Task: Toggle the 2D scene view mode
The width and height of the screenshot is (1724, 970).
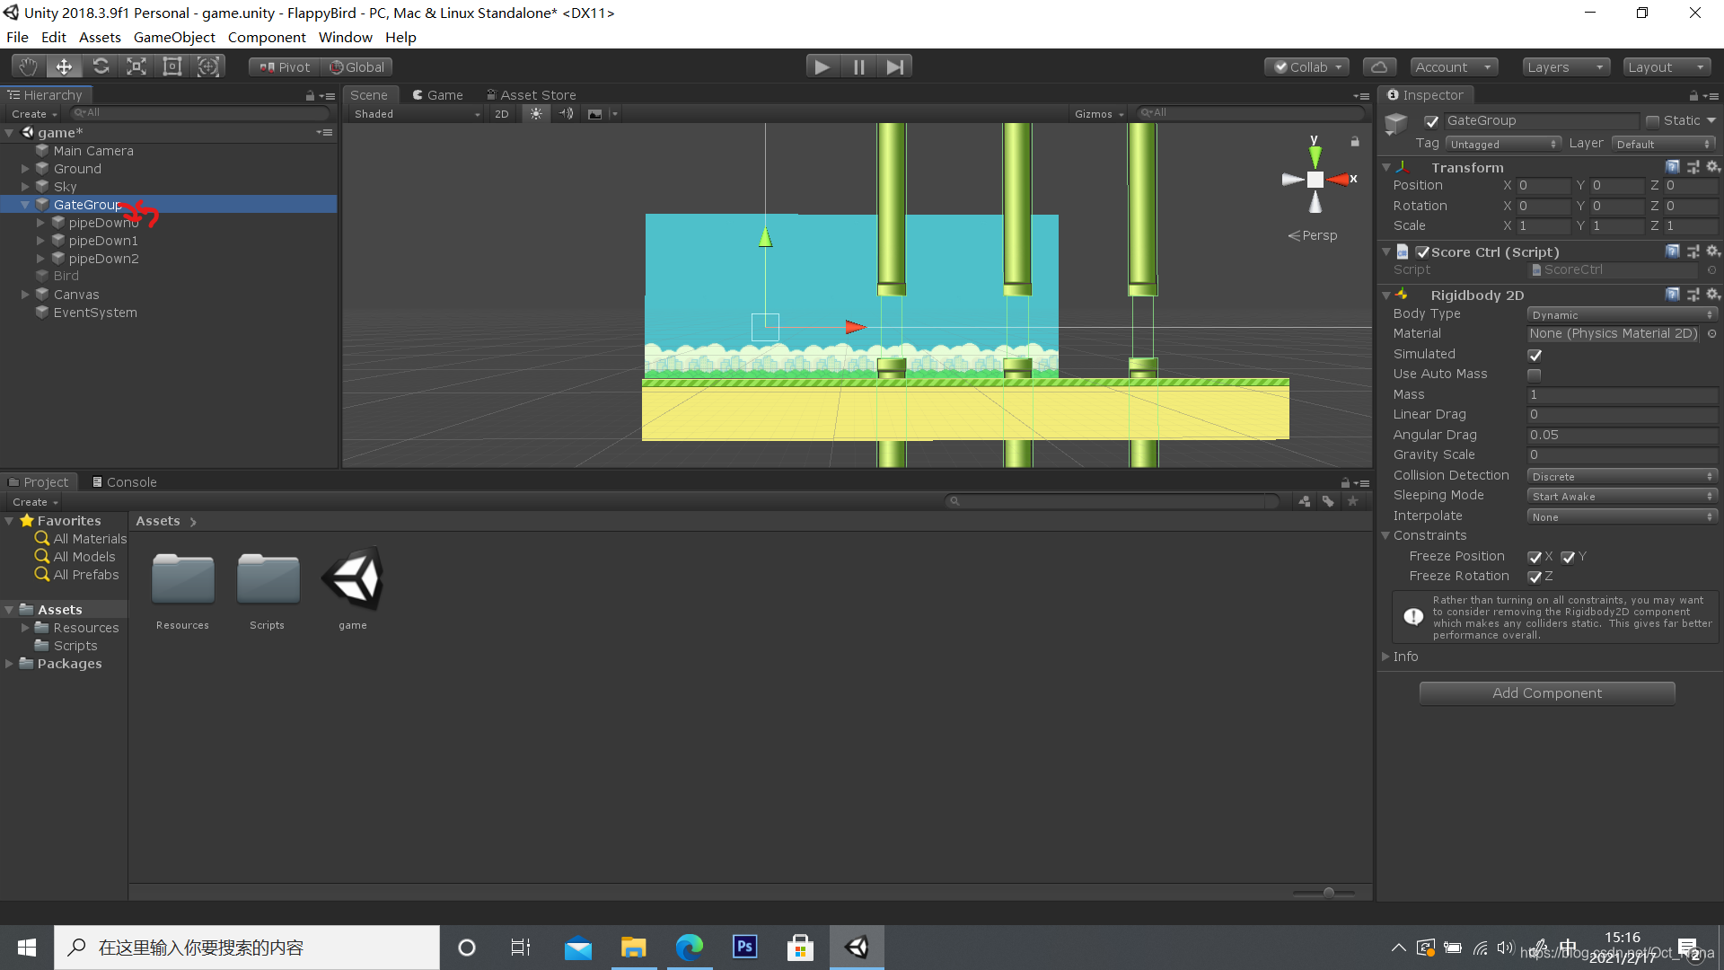Action: coord(502,114)
